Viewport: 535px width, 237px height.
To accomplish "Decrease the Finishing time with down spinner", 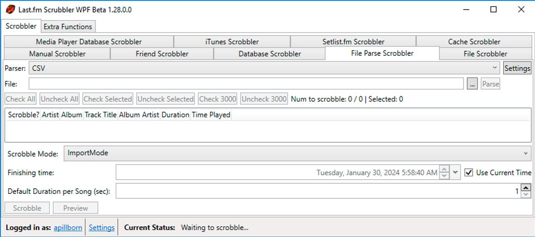I will 444,176.
